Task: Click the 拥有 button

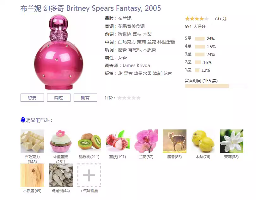Action: (x=85, y=98)
